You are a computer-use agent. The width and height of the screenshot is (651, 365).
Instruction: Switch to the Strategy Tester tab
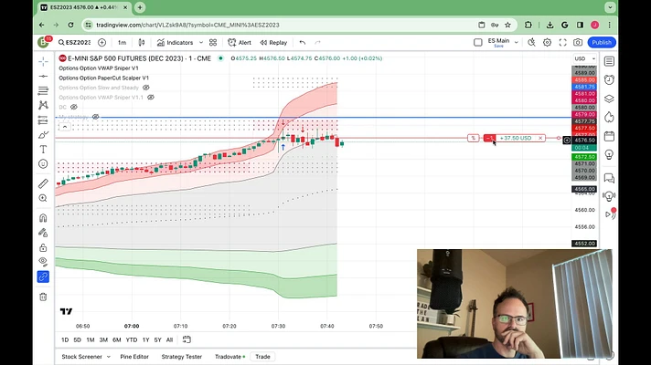click(181, 357)
